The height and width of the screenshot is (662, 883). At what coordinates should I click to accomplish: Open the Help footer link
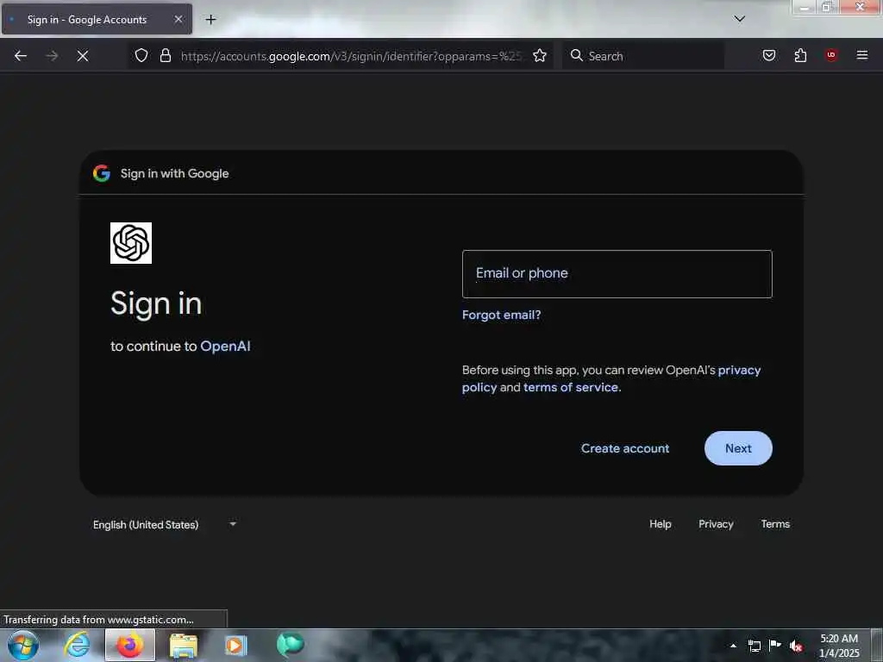point(660,524)
